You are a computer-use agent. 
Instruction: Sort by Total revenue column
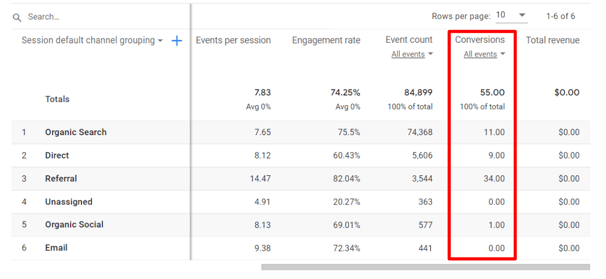[552, 40]
